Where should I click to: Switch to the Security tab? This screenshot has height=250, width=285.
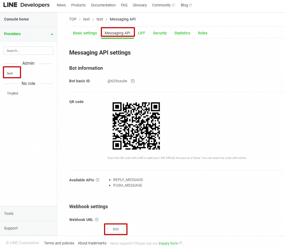[x=160, y=33]
